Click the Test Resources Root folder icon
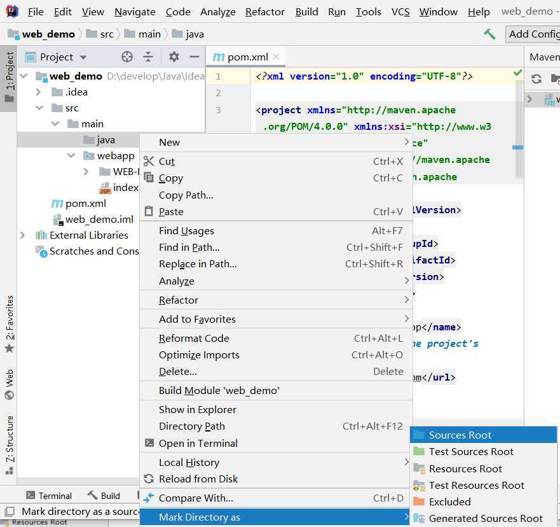This screenshot has height=527, width=560. 419,485
